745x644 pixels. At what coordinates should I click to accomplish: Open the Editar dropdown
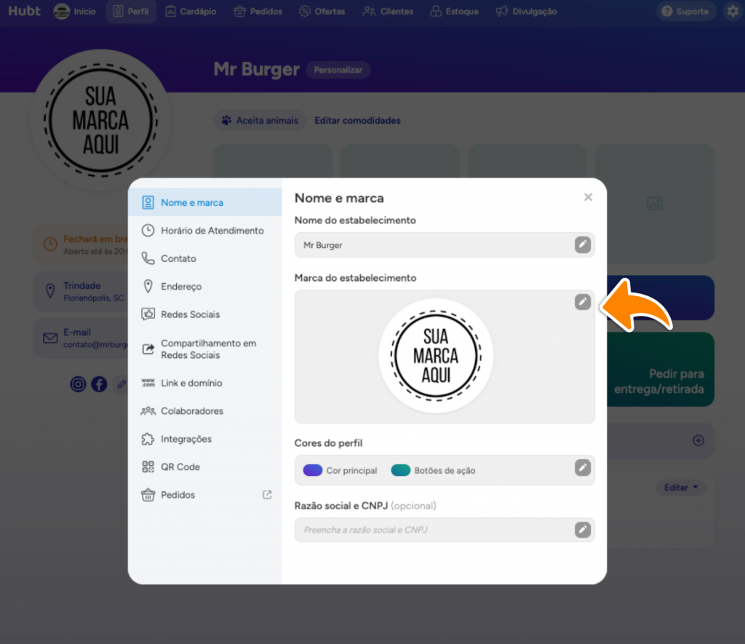click(x=680, y=488)
